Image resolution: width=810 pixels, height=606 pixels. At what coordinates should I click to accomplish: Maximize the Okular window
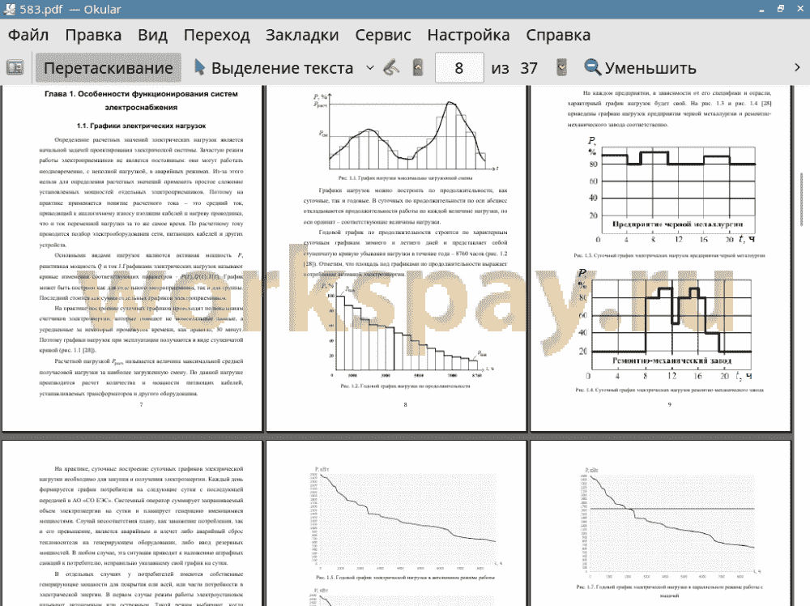(781, 9)
